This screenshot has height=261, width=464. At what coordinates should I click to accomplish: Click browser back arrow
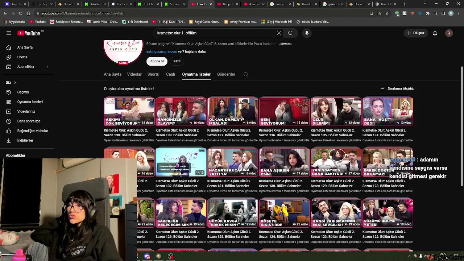coord(5,13)
